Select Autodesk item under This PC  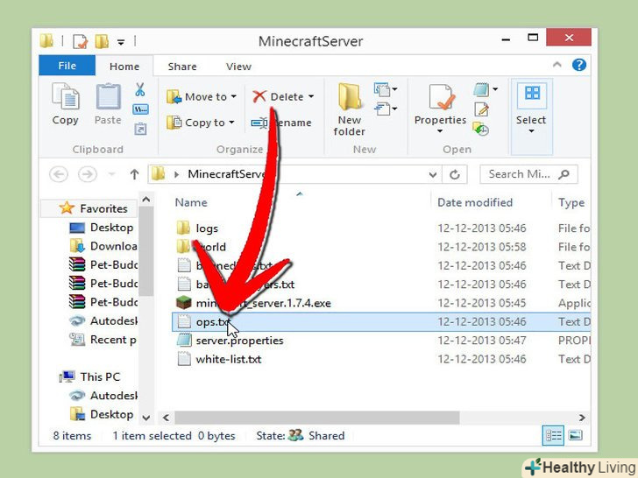point(114,396)
